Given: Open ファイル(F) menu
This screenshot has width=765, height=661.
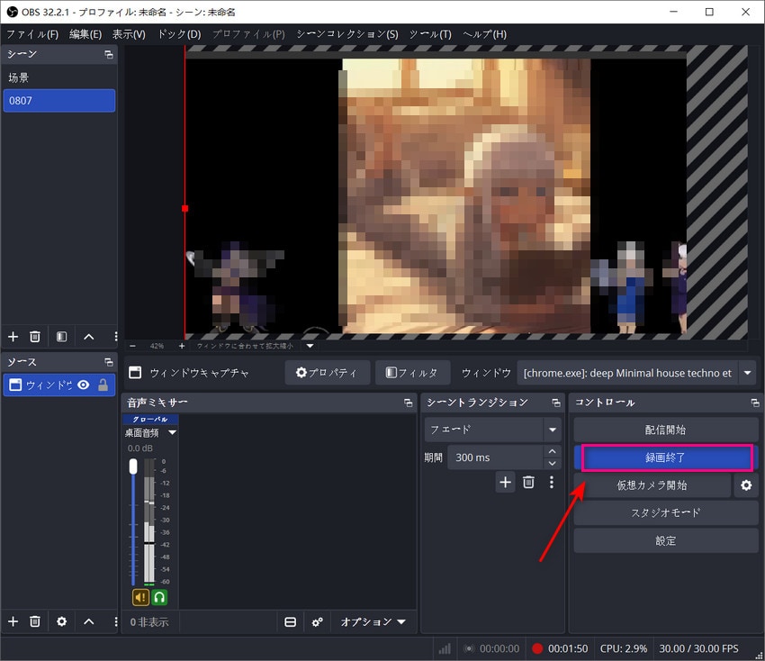Looking at the screenshot, I should click(32, 34).
